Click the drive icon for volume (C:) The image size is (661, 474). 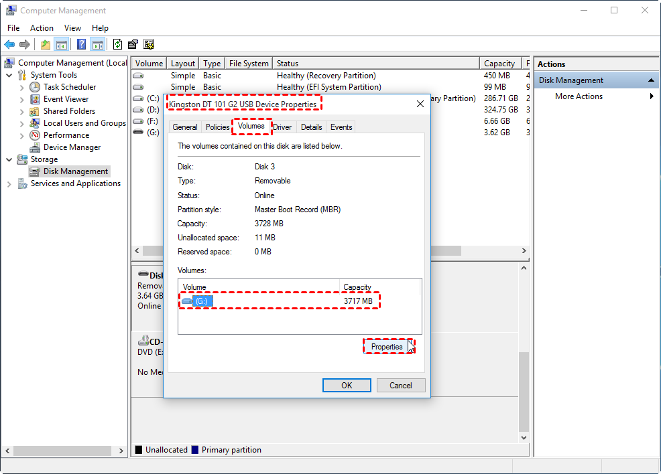138,98
